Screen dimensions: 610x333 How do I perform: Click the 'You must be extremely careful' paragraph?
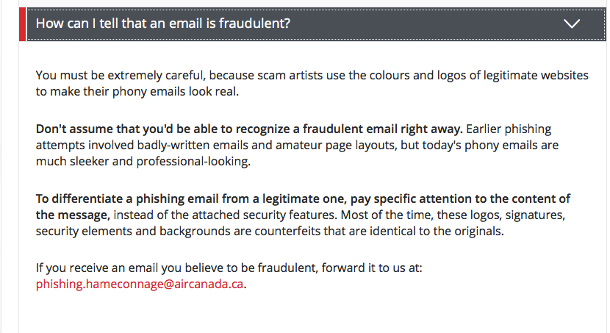tap(312, 83)
